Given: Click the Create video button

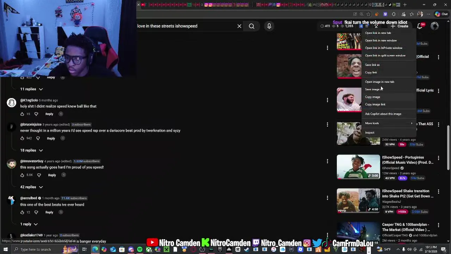Looking at the screenshot, I should [399, 26].
